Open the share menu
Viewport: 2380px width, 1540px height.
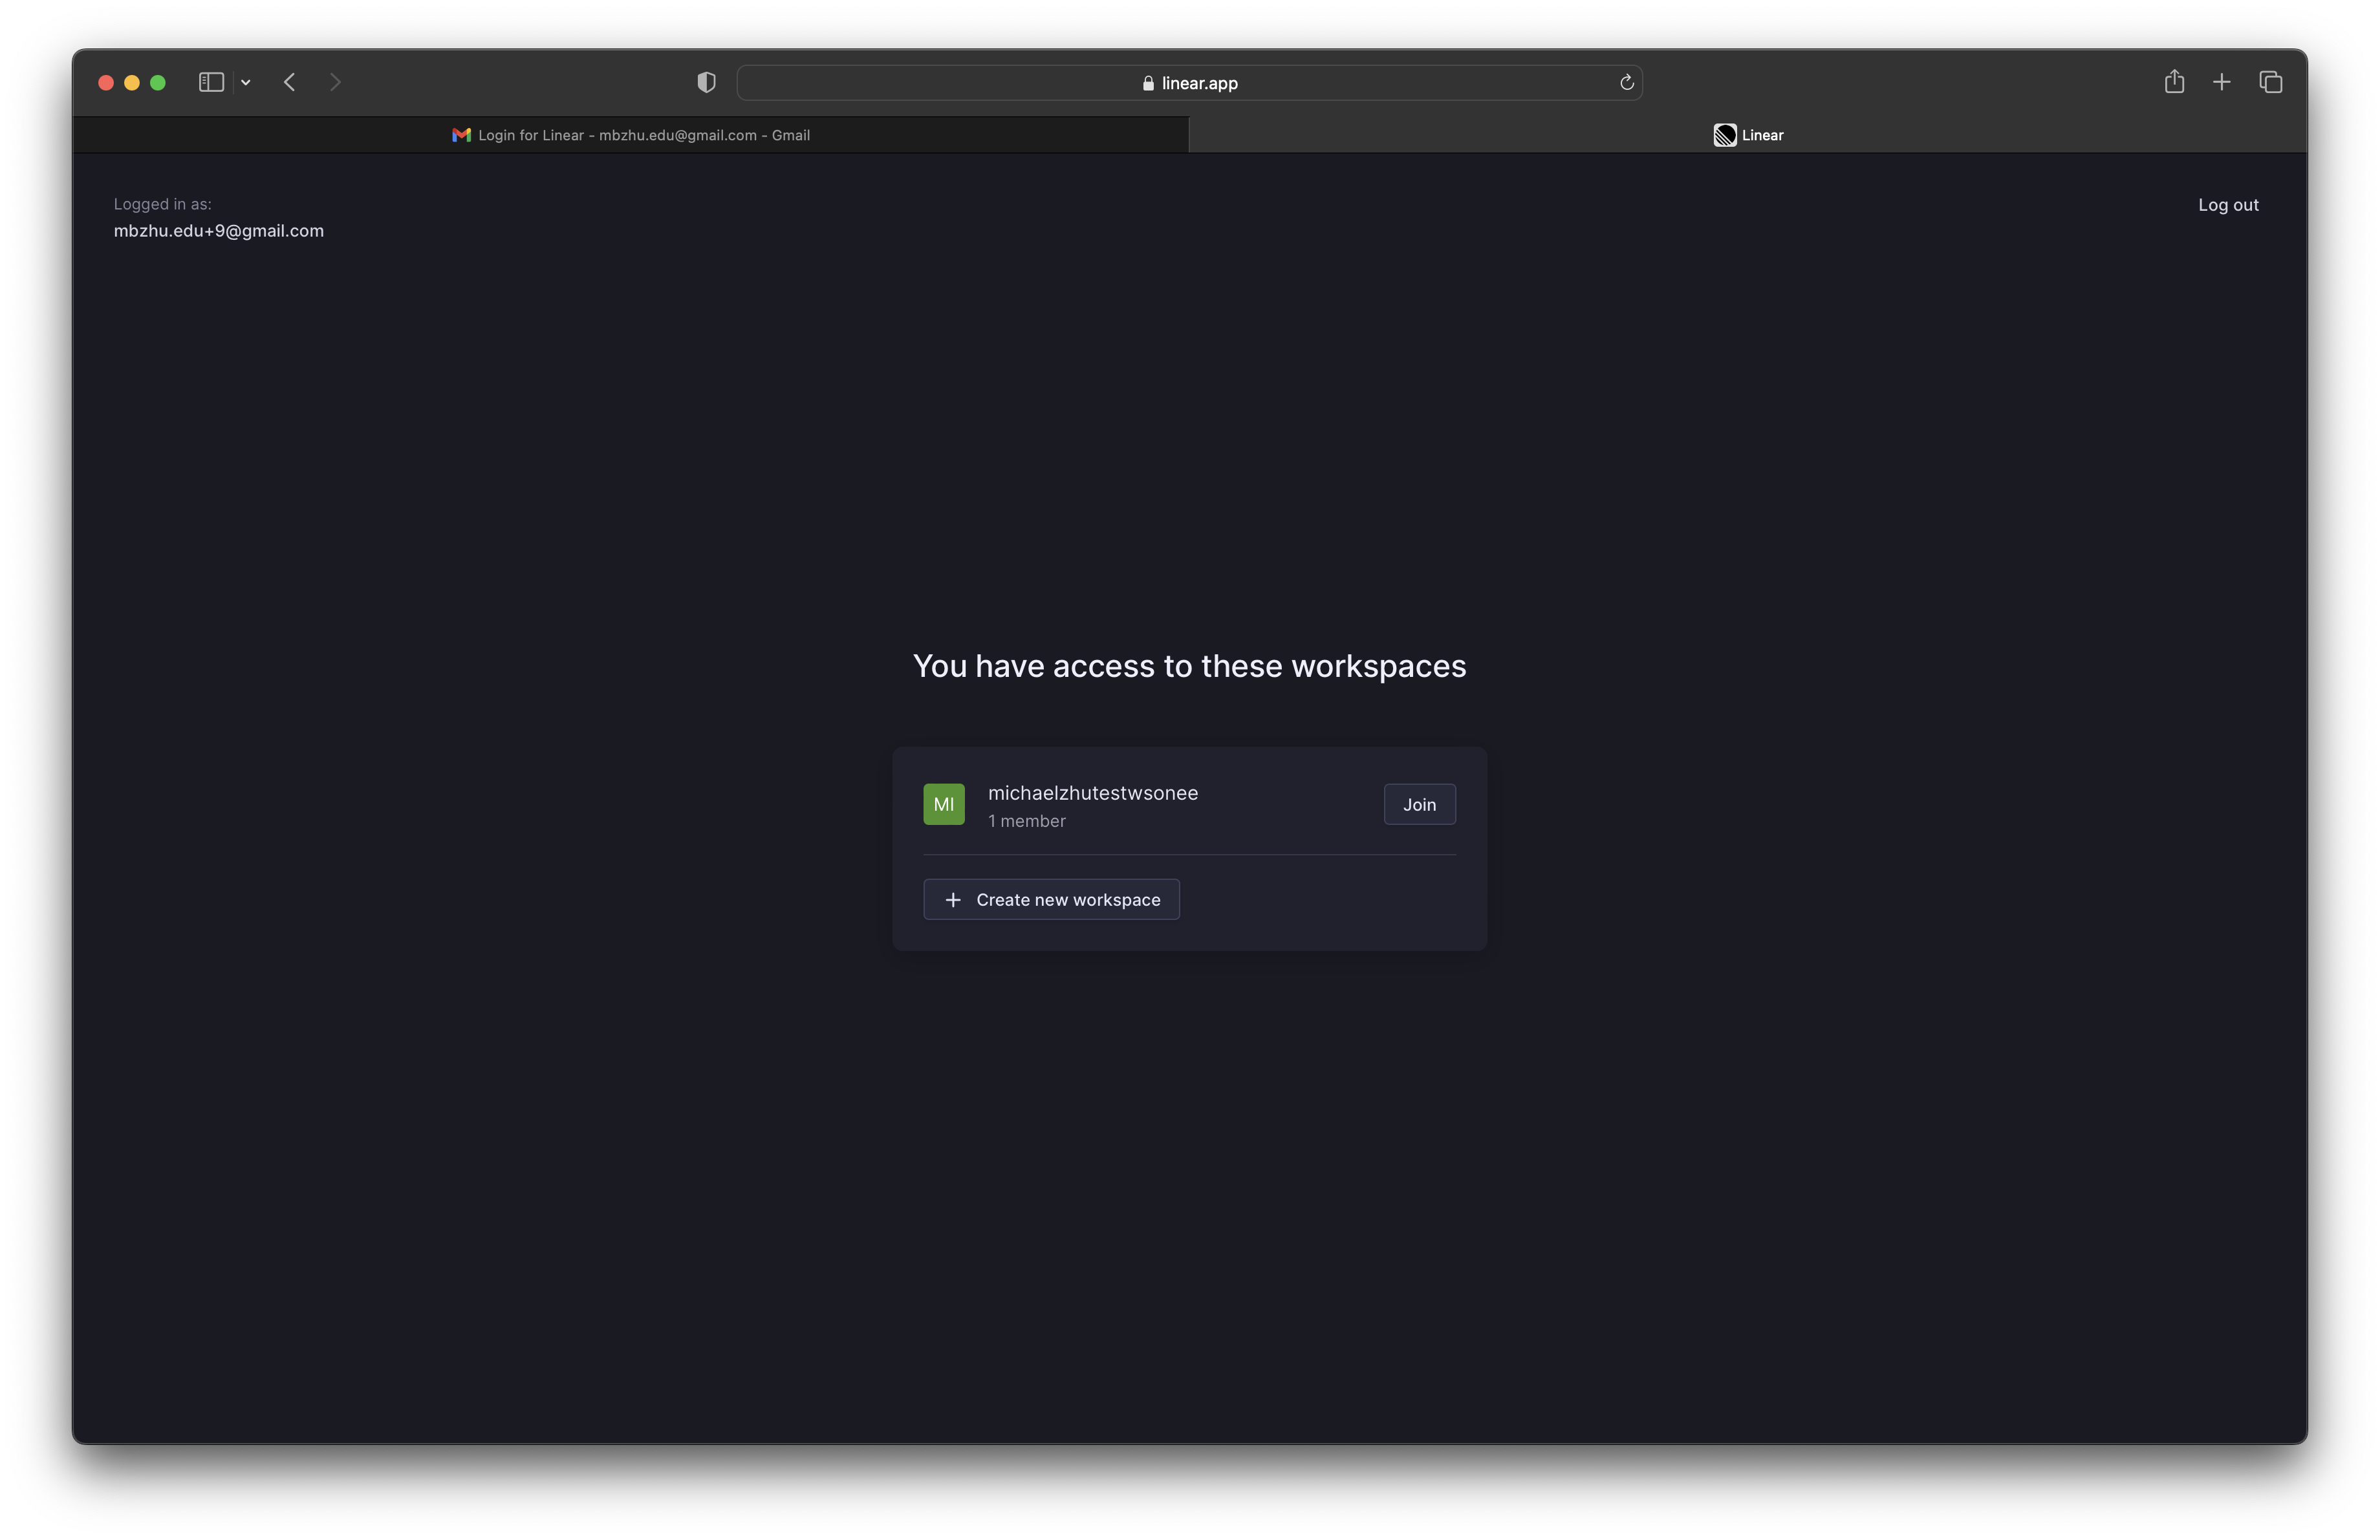point(2175,82)
